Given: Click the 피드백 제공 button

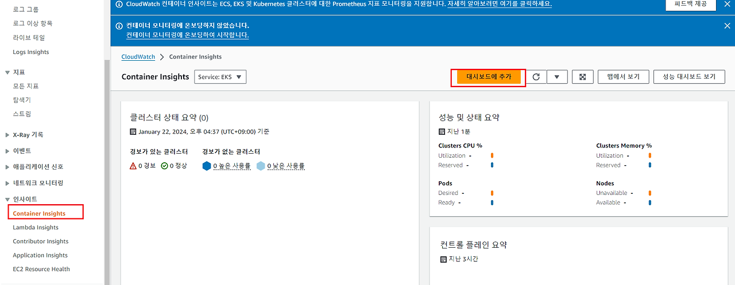Looking at the screenshot, I should (x=690, y=3).
